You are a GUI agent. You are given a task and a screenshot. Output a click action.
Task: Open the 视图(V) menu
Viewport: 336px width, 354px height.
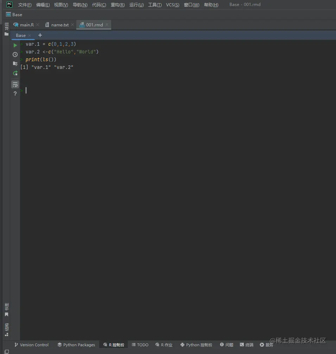[61, 5]
